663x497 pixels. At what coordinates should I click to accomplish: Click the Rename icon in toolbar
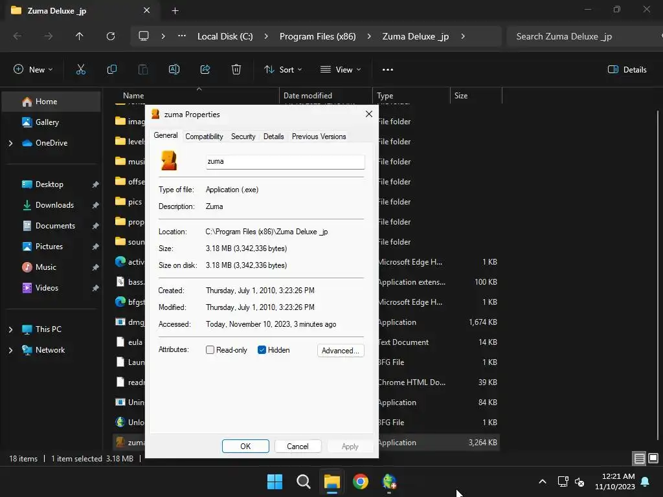(174, 70)
